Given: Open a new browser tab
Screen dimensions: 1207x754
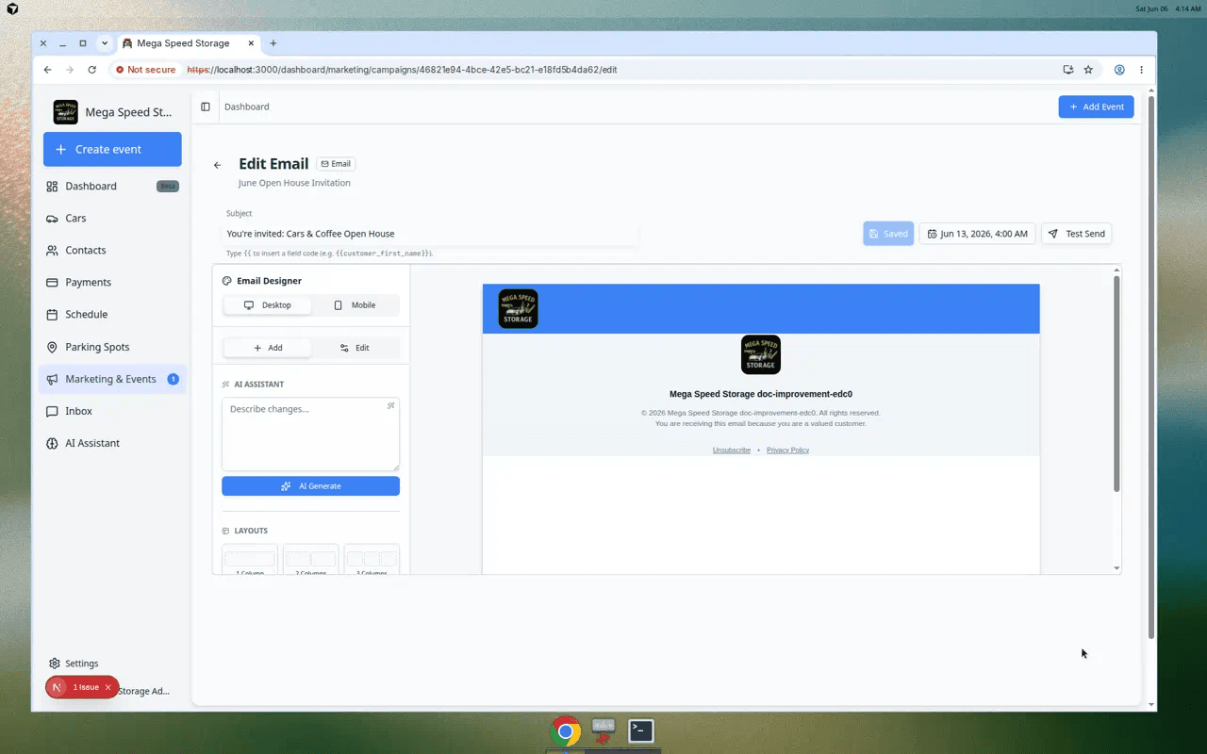Looking at the screenshot, I should [x=273, y=43].
